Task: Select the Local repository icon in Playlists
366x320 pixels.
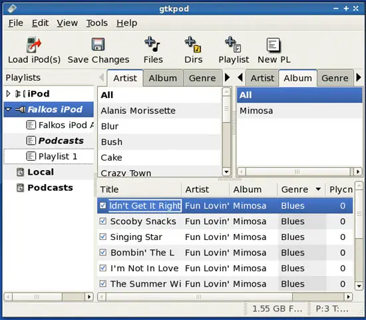Action: (x=21, y=172)
